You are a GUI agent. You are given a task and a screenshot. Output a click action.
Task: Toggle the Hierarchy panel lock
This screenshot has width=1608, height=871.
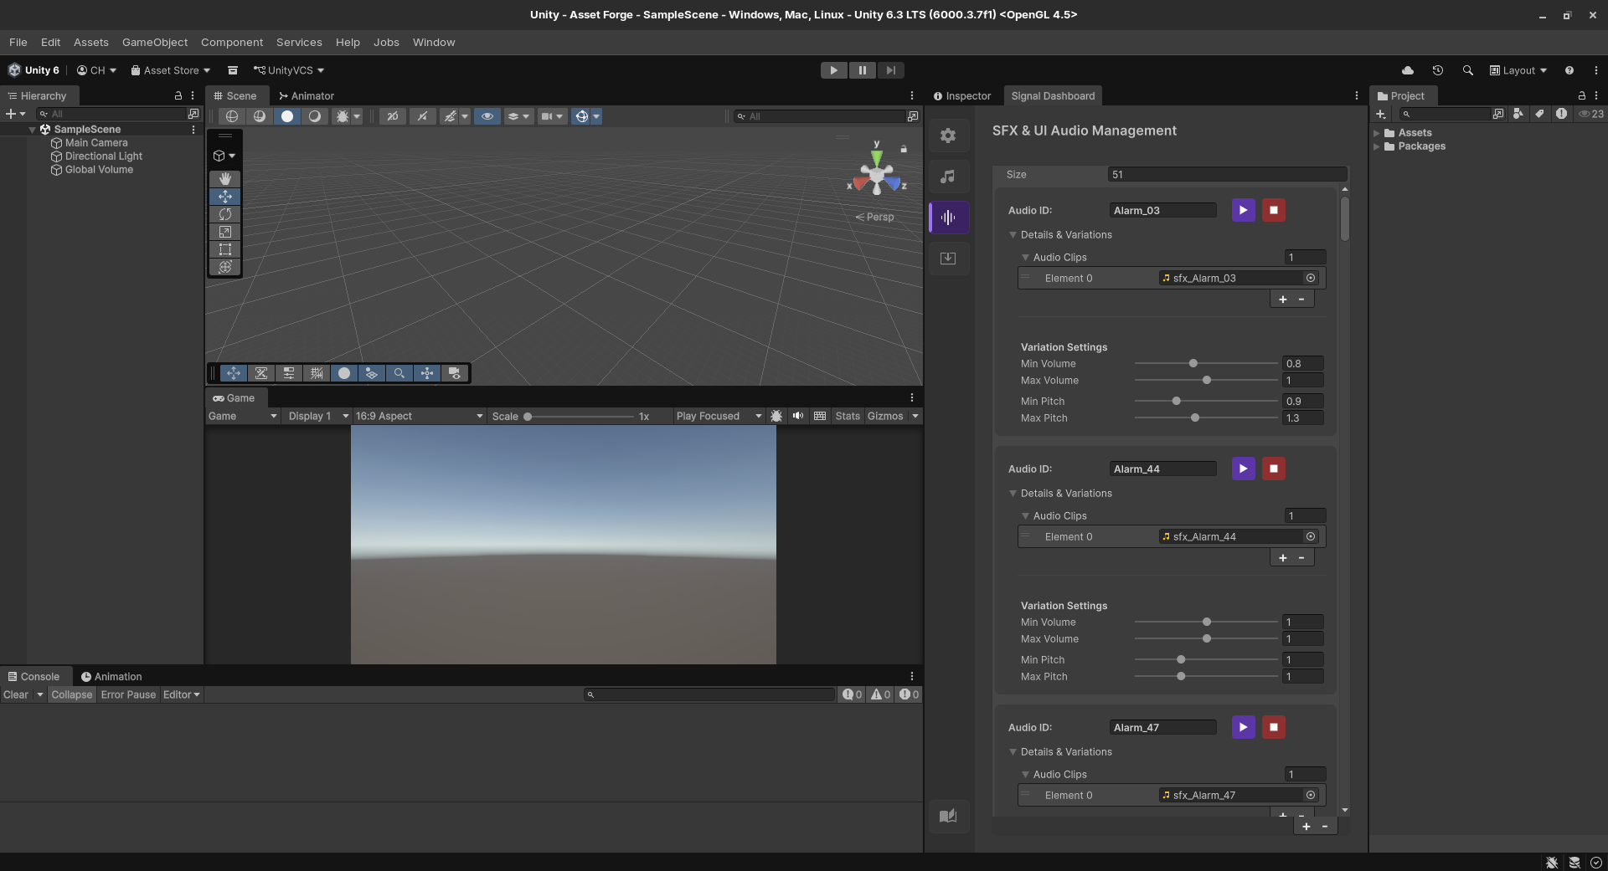tap(178, 95)
